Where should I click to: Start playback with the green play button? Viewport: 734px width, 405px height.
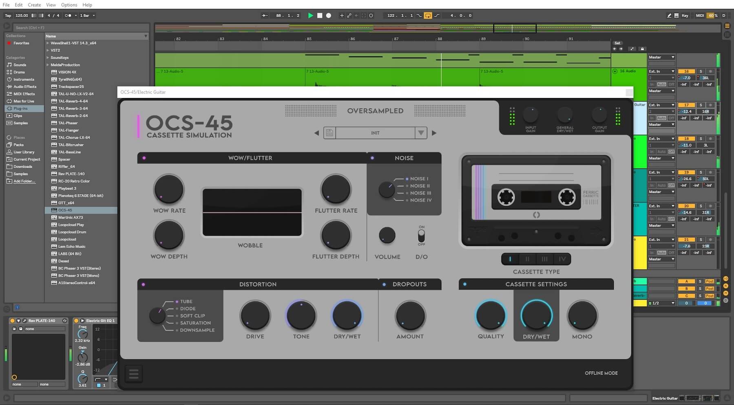[x=310, y=15]
